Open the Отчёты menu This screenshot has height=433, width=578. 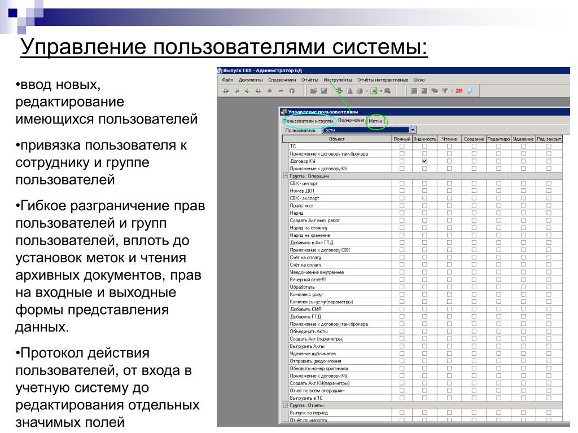pos(310,80)
